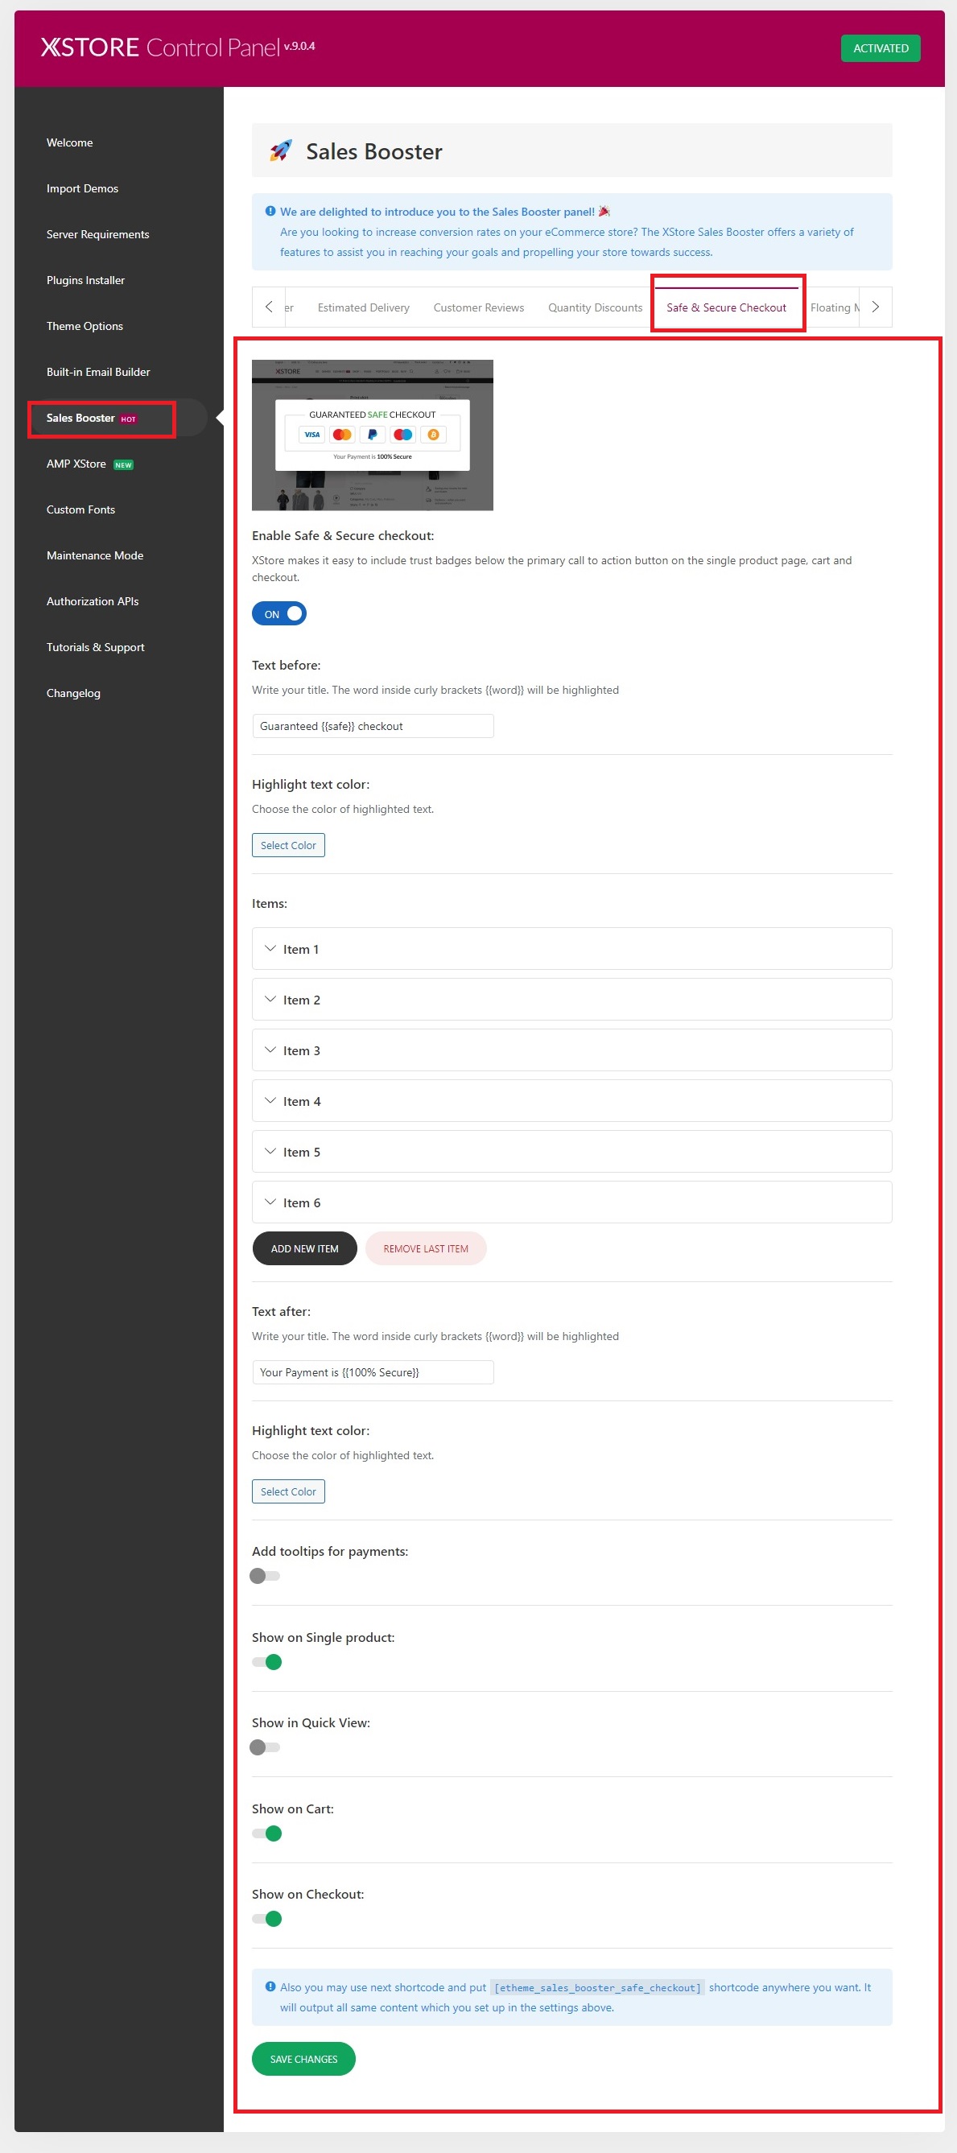
Task: Open Custom Fonts sidebar item
Action: 80,509
